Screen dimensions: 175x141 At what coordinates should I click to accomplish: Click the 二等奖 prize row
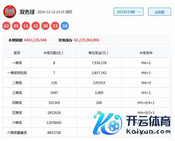(x=17, y=83)
